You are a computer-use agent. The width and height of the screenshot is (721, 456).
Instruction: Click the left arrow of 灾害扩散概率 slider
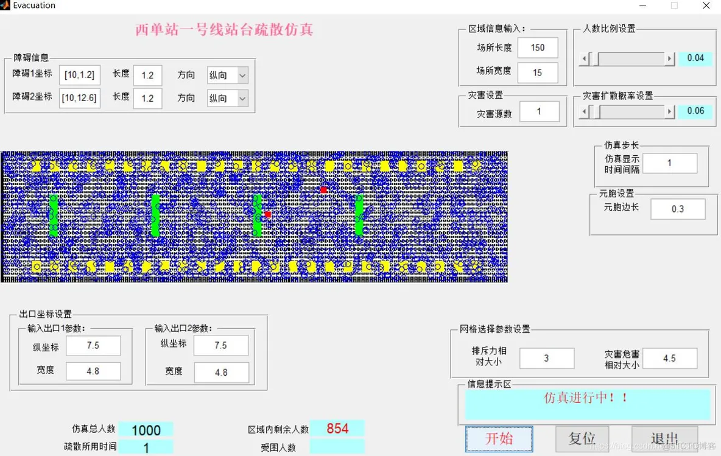coord(585,111)
